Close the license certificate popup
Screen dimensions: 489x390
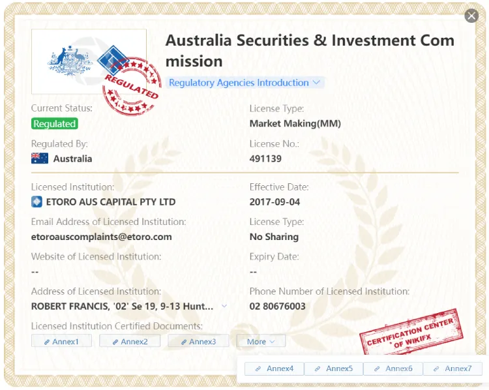(x=471, y=16)
